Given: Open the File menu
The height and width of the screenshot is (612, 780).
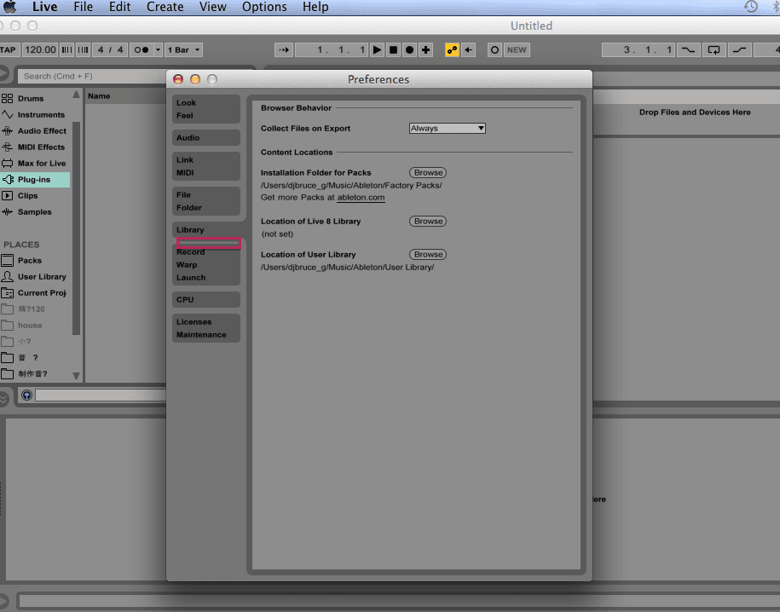Looking at the screenshot, I should [83, 7].
